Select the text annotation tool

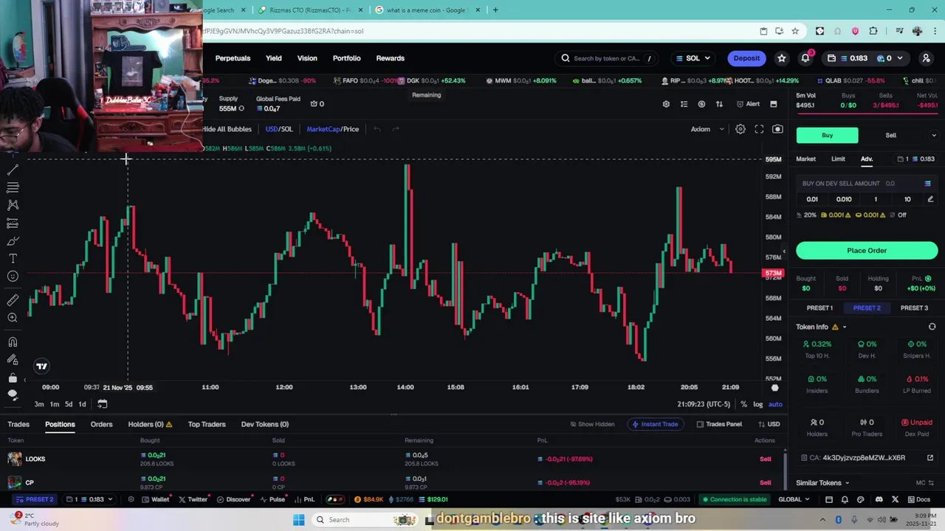coord(13,259)
